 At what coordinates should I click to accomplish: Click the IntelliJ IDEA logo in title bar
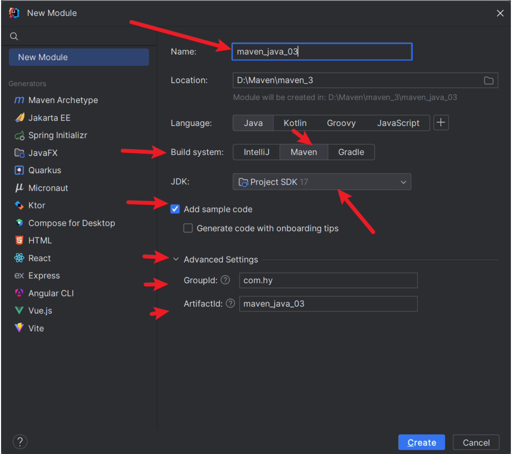tap(14, 13)
